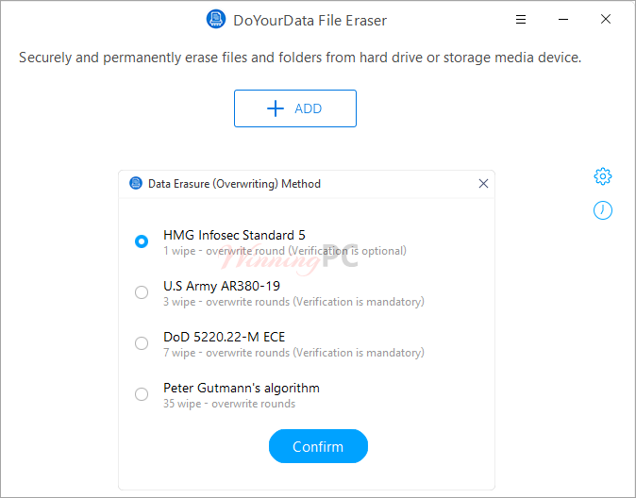Screen dimensions: 636x498
Task: Click '7 wipe - overwrite rounds' description
Action: (293, 353)
